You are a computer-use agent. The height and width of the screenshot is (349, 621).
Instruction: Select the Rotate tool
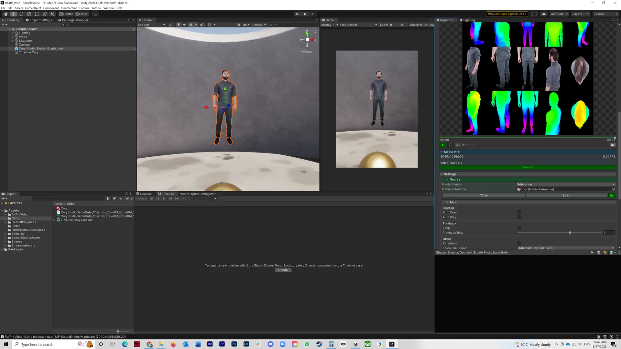click(x=21, y=14)
